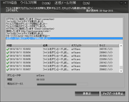
Task: Click the green checkmark for url1c.avs
Action: [x=8, y=59]
